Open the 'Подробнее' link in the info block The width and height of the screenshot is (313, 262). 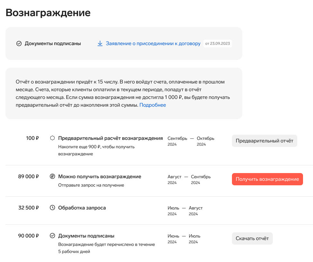[152, 105]
